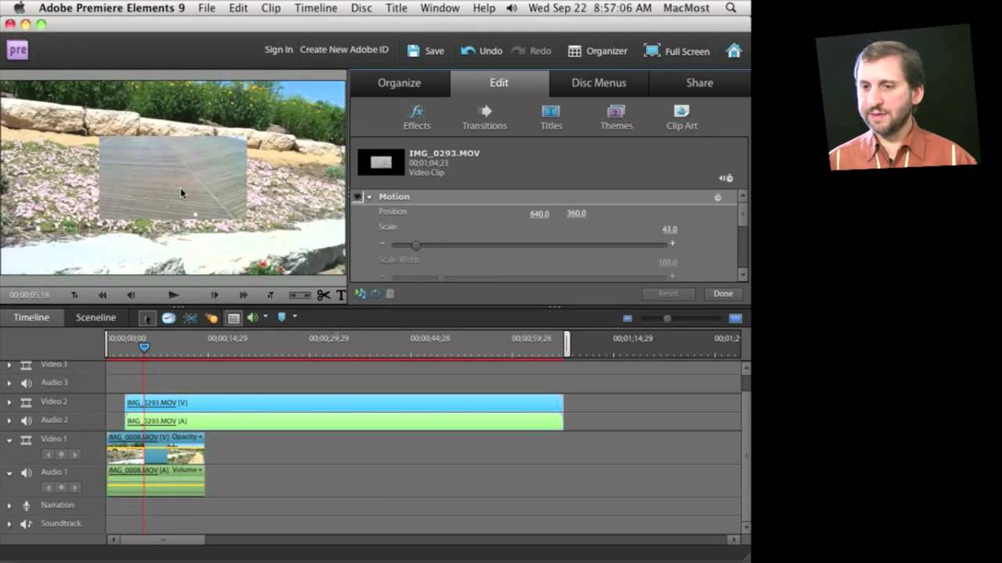Viewport: 1002px width, 563px height.
Task: Click the Narration microphone icon
Action: 26,505
